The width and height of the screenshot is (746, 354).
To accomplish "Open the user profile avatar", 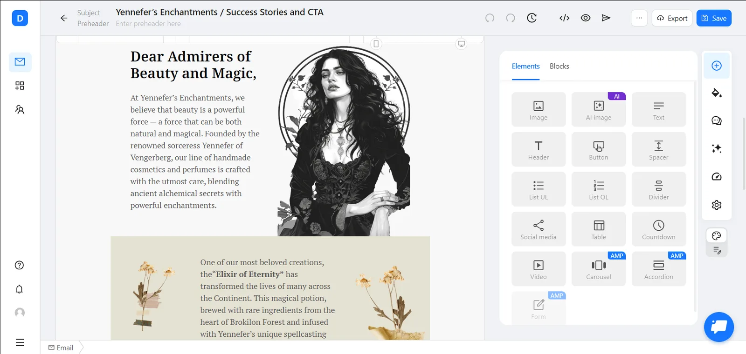I will (20, 313).
